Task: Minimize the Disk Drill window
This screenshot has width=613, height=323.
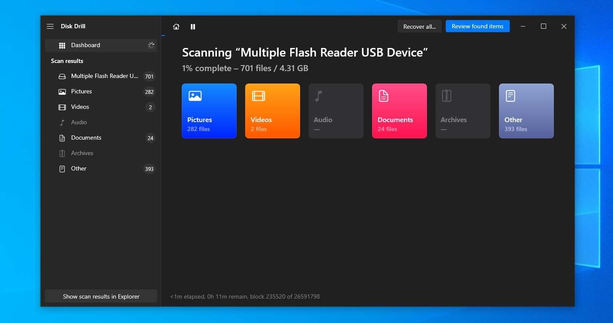Action: tap(523, 27)
